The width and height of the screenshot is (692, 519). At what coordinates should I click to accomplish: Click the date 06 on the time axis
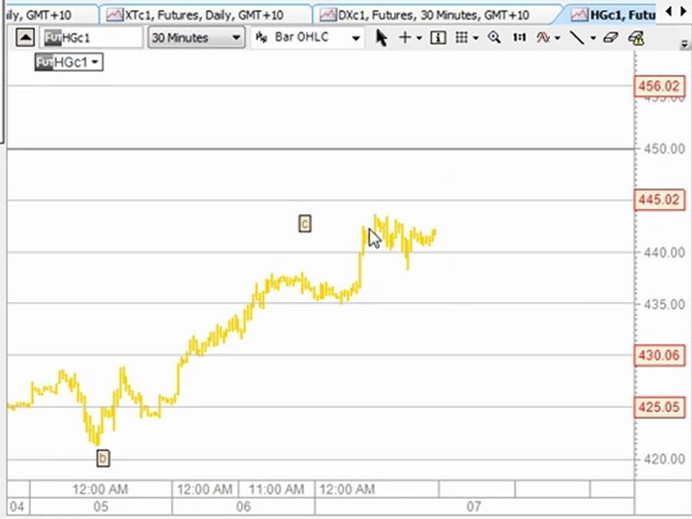click(x=243, y=506)
